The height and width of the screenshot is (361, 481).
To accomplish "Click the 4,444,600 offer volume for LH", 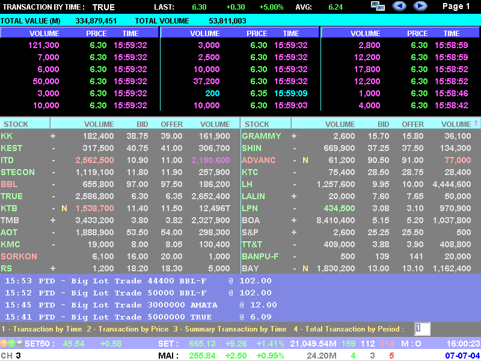I will coord(452,184).
